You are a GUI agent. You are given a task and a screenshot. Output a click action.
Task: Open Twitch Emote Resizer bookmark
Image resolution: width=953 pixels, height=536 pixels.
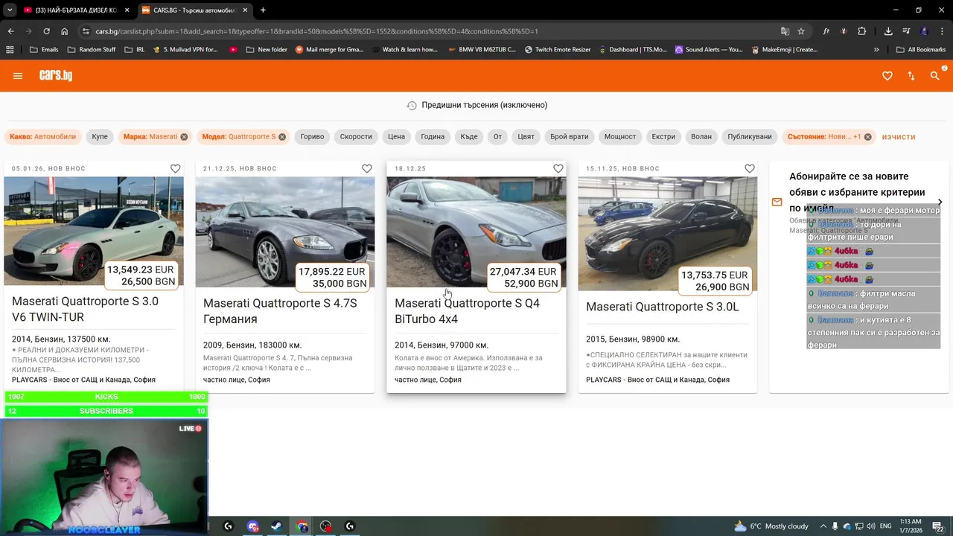point(558,50)
